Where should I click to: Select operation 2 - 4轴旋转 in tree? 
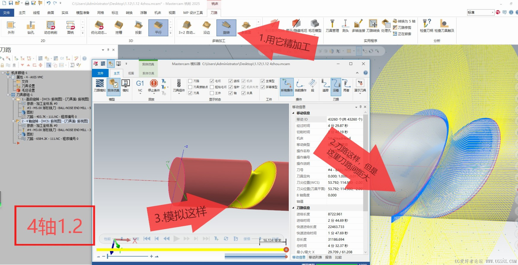tap(55, 121)
